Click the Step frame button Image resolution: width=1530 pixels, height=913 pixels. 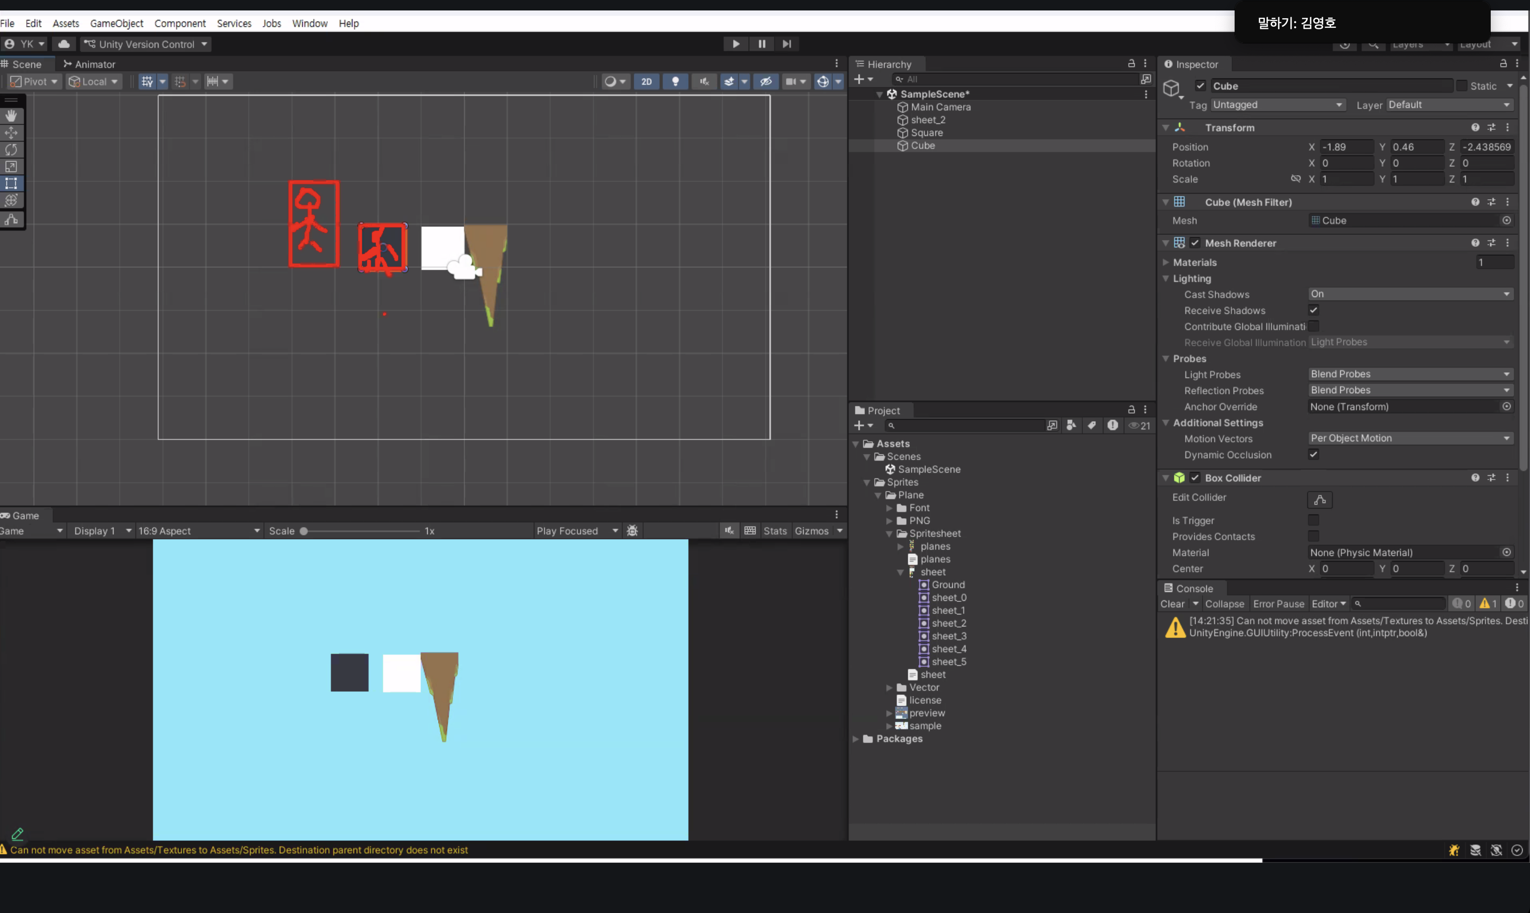tap(787, 44)
